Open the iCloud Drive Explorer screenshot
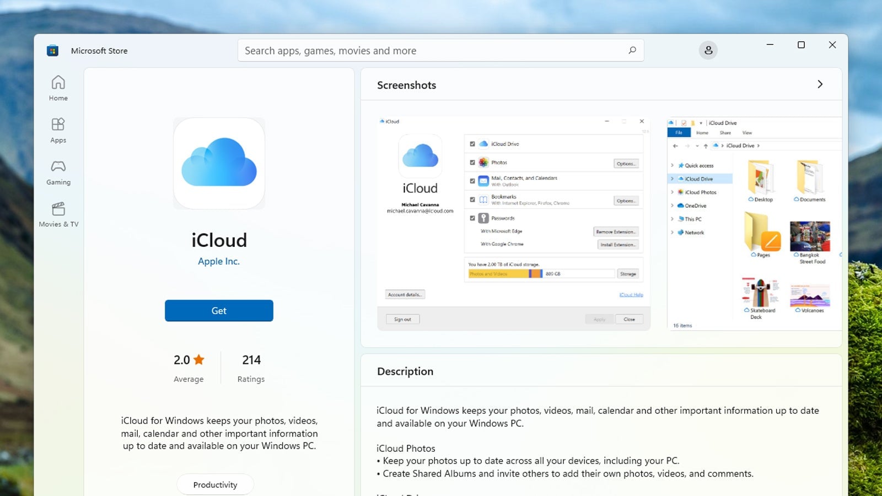This screenshot has height=496, width=882. click(754, 220)
